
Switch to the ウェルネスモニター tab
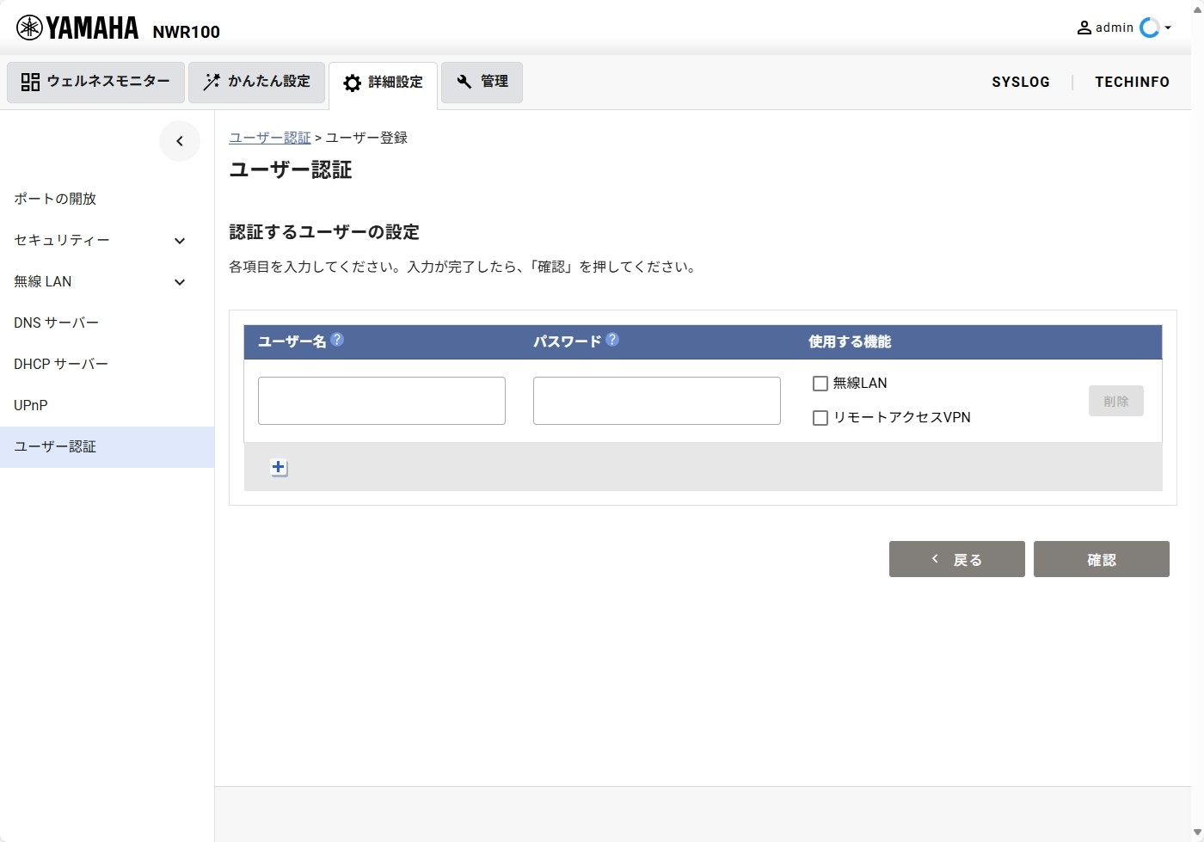tap(96, 82)
